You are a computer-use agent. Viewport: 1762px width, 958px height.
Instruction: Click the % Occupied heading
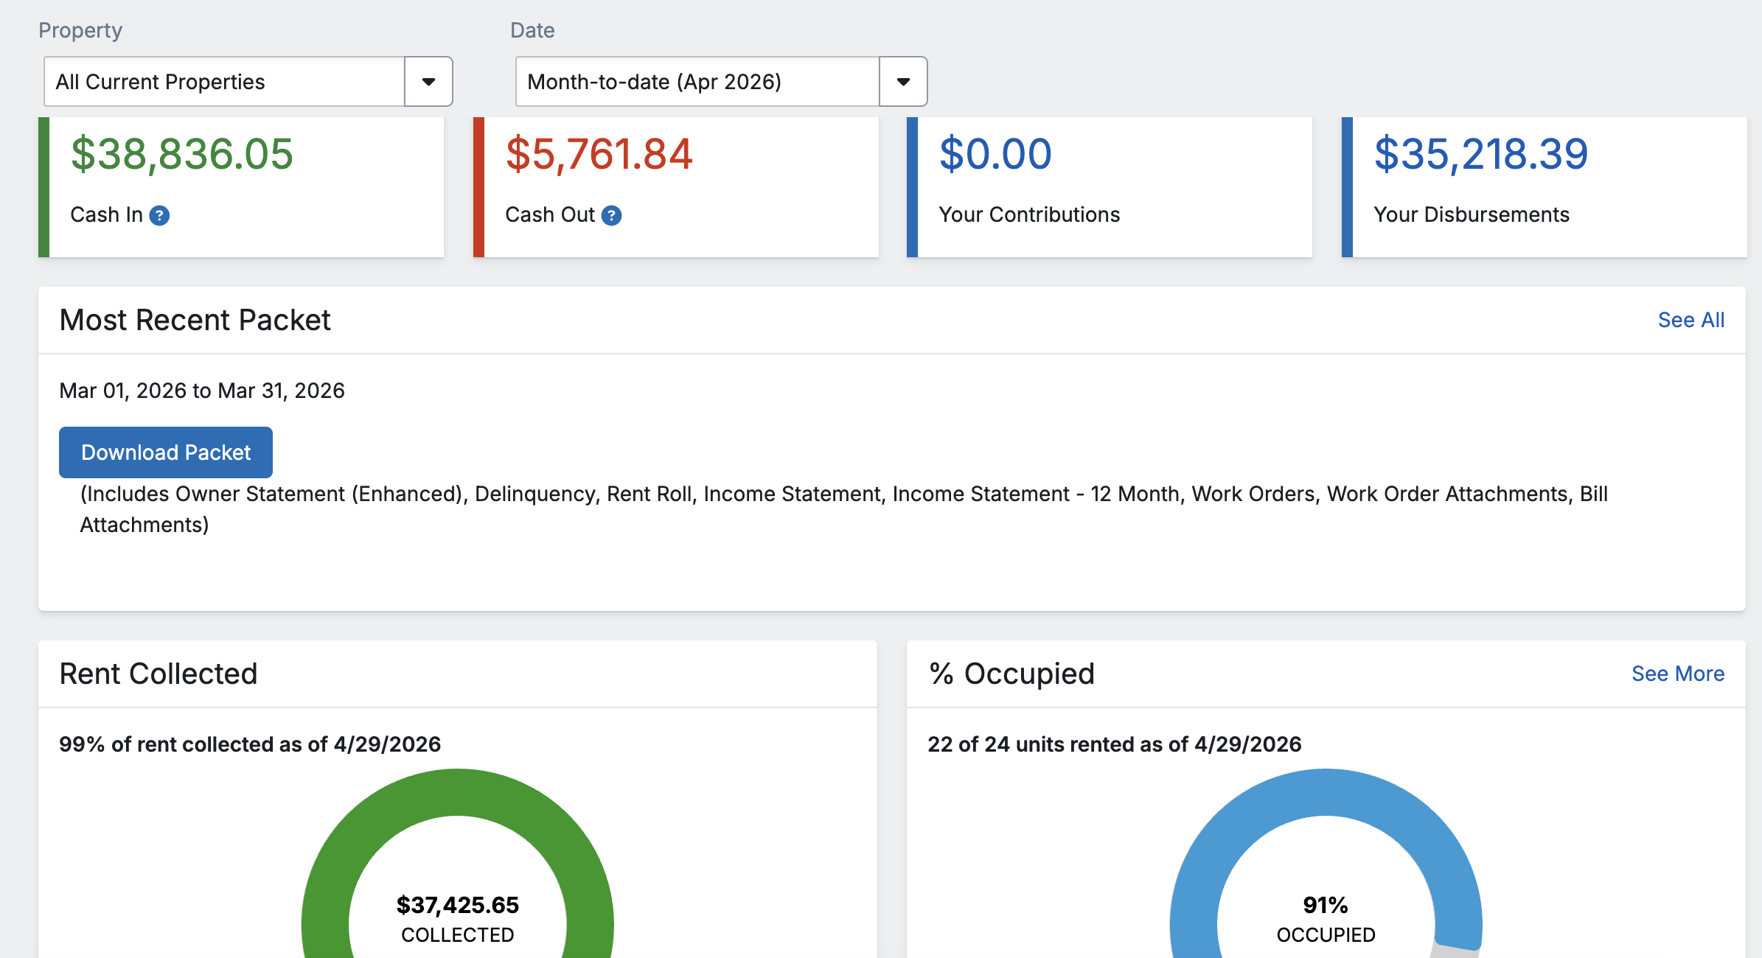coord(1011,674)
